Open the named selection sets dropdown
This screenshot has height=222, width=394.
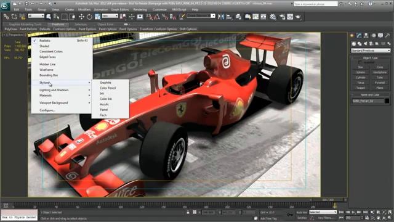[x=201, y=16]
